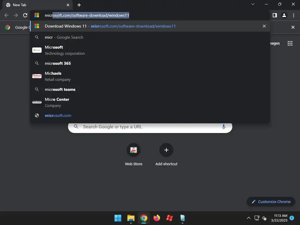Open the Windows Start menu
Screen dimensions: 300x225
coord(118,218)
